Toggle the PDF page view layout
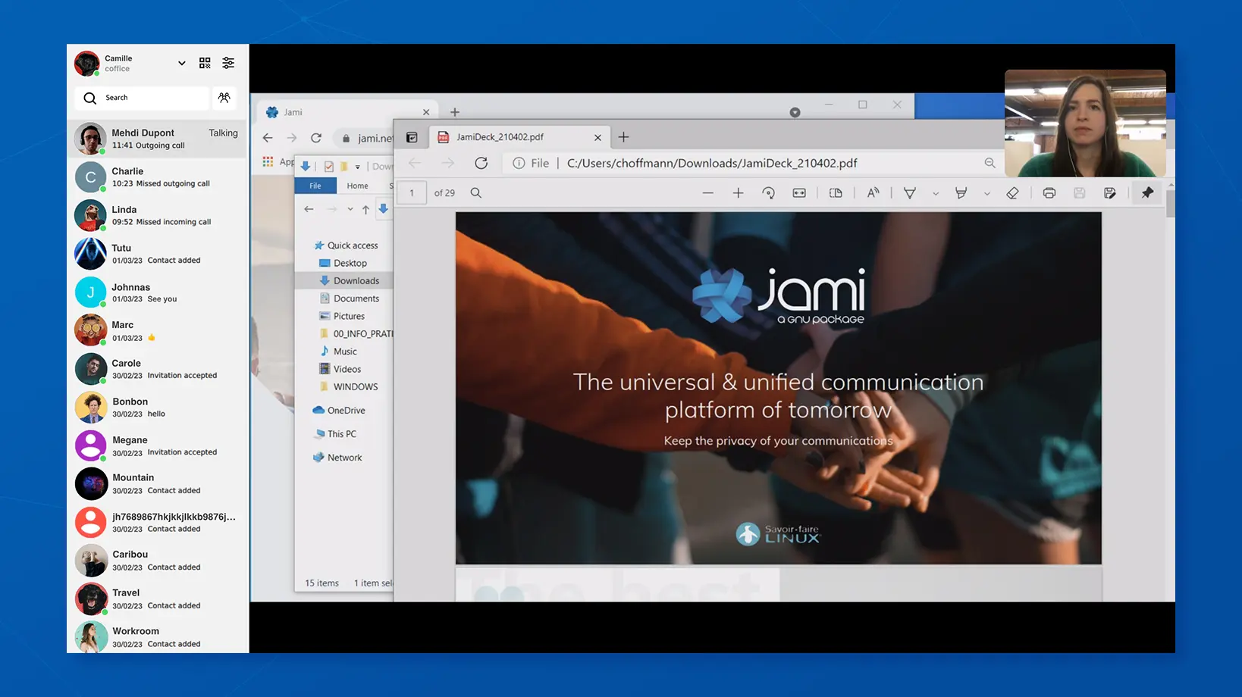Image resolution: width=1242 pixels, height=697 pixels. (835, 193)
